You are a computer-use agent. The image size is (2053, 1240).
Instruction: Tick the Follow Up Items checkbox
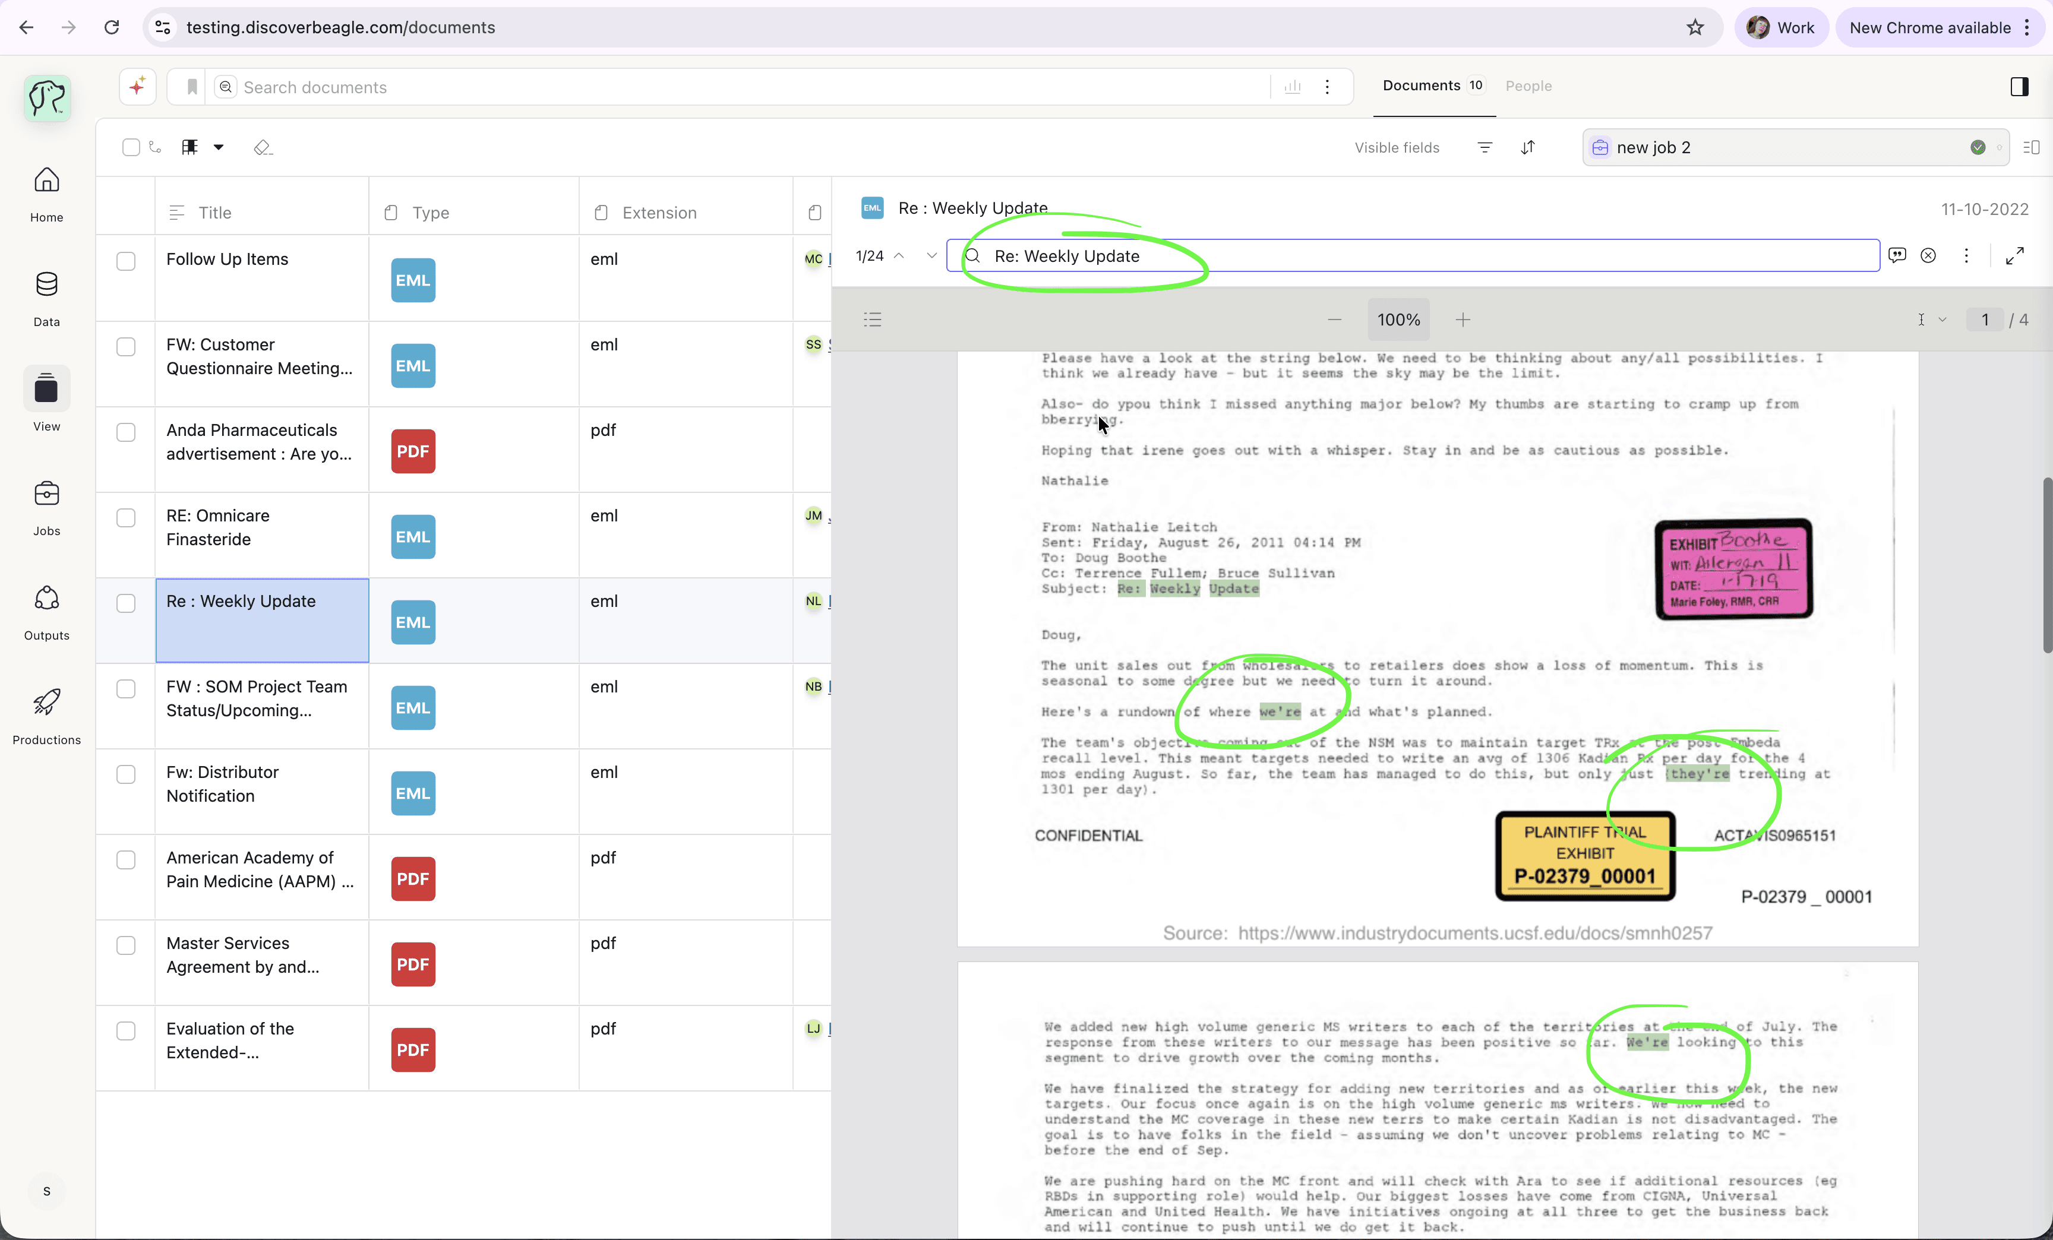point(126,261)
